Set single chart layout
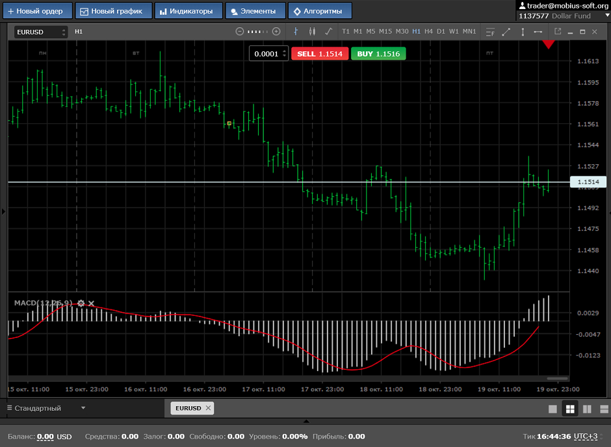The height and width of the screenshot is (447, 611). (x=552, y=409)
